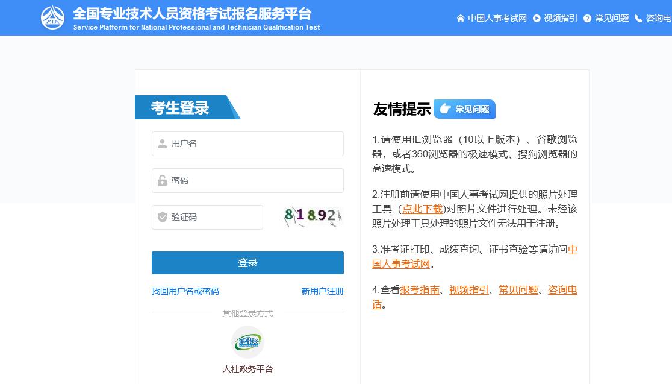This screenshot has width=672, height=384.
Task: Open the orange 咨询电话 link in tip 4
Action: 562,290
